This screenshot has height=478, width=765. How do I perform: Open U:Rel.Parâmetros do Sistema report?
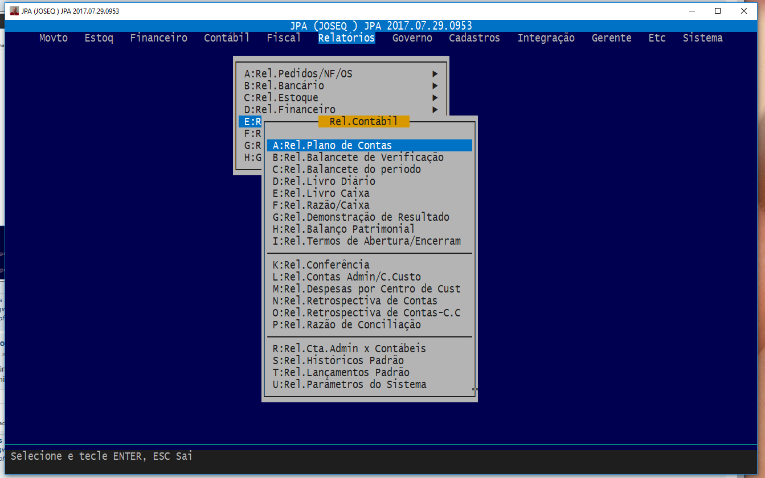tap(370, 385)
